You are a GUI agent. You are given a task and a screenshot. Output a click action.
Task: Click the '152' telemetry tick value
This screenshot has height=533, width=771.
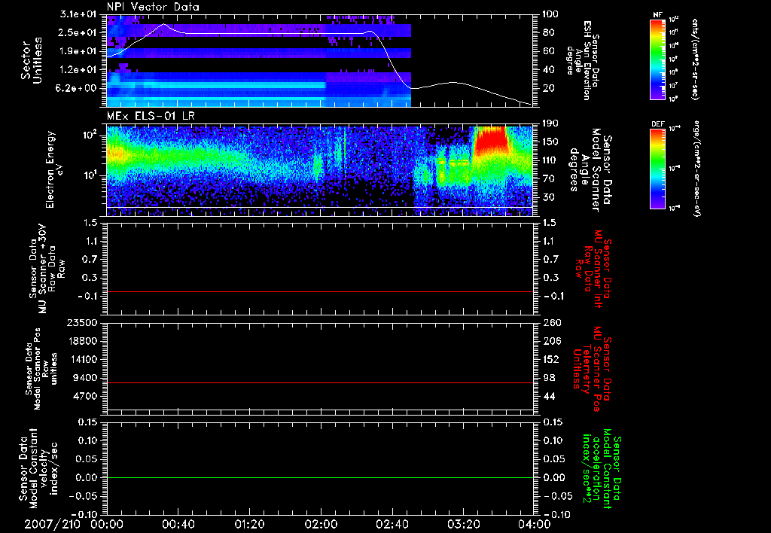(x=550, y=359)
